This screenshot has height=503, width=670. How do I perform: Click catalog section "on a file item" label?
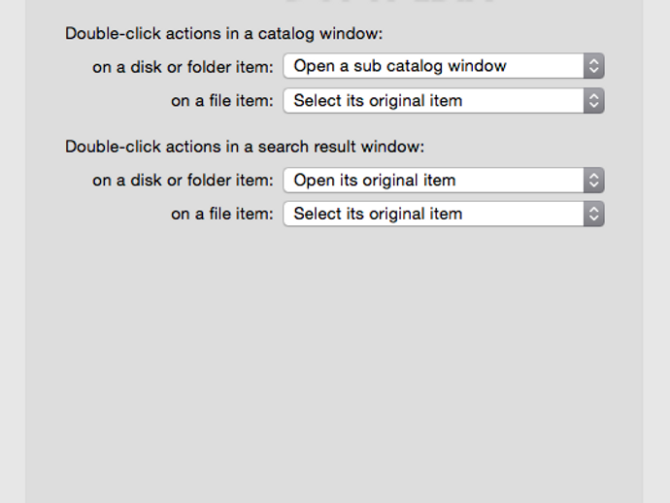pyautogui.click(x=222, y=101)
